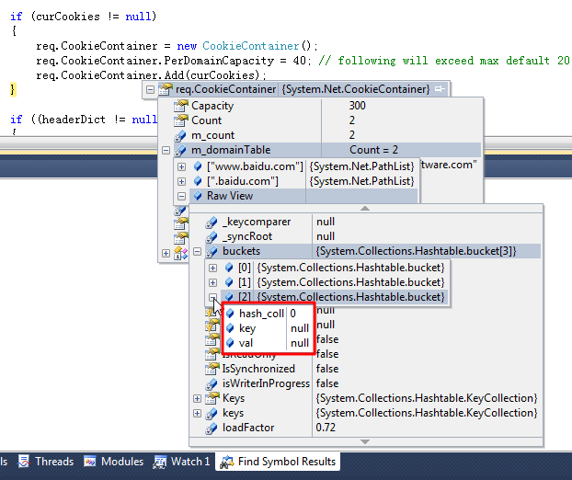Screen dimensions: 572x480
Task: Pin the req.CookieContainer datatip to source
Action: 440,89
